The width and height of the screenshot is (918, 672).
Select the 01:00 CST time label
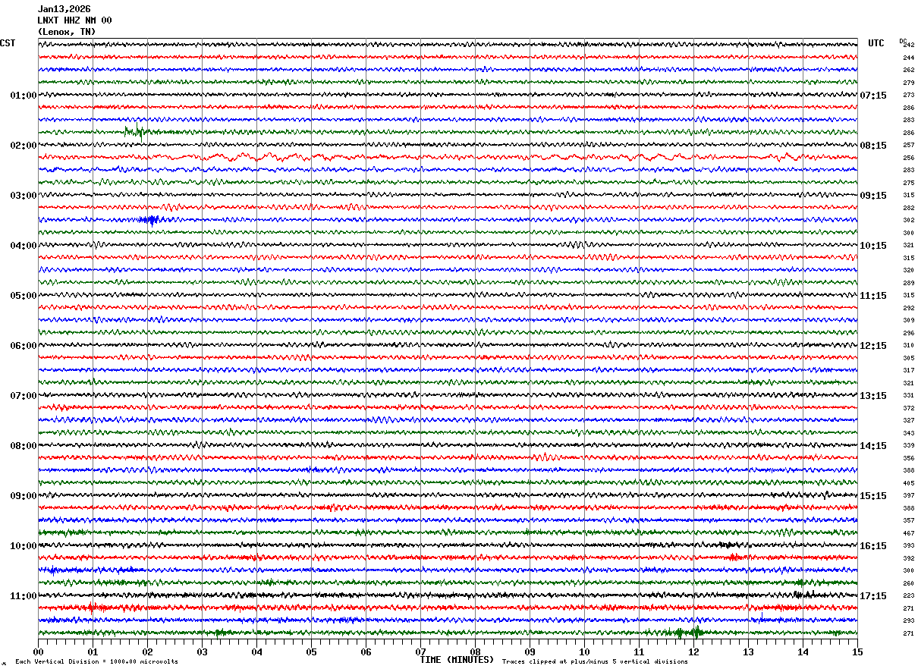click(x=23, y=96)
